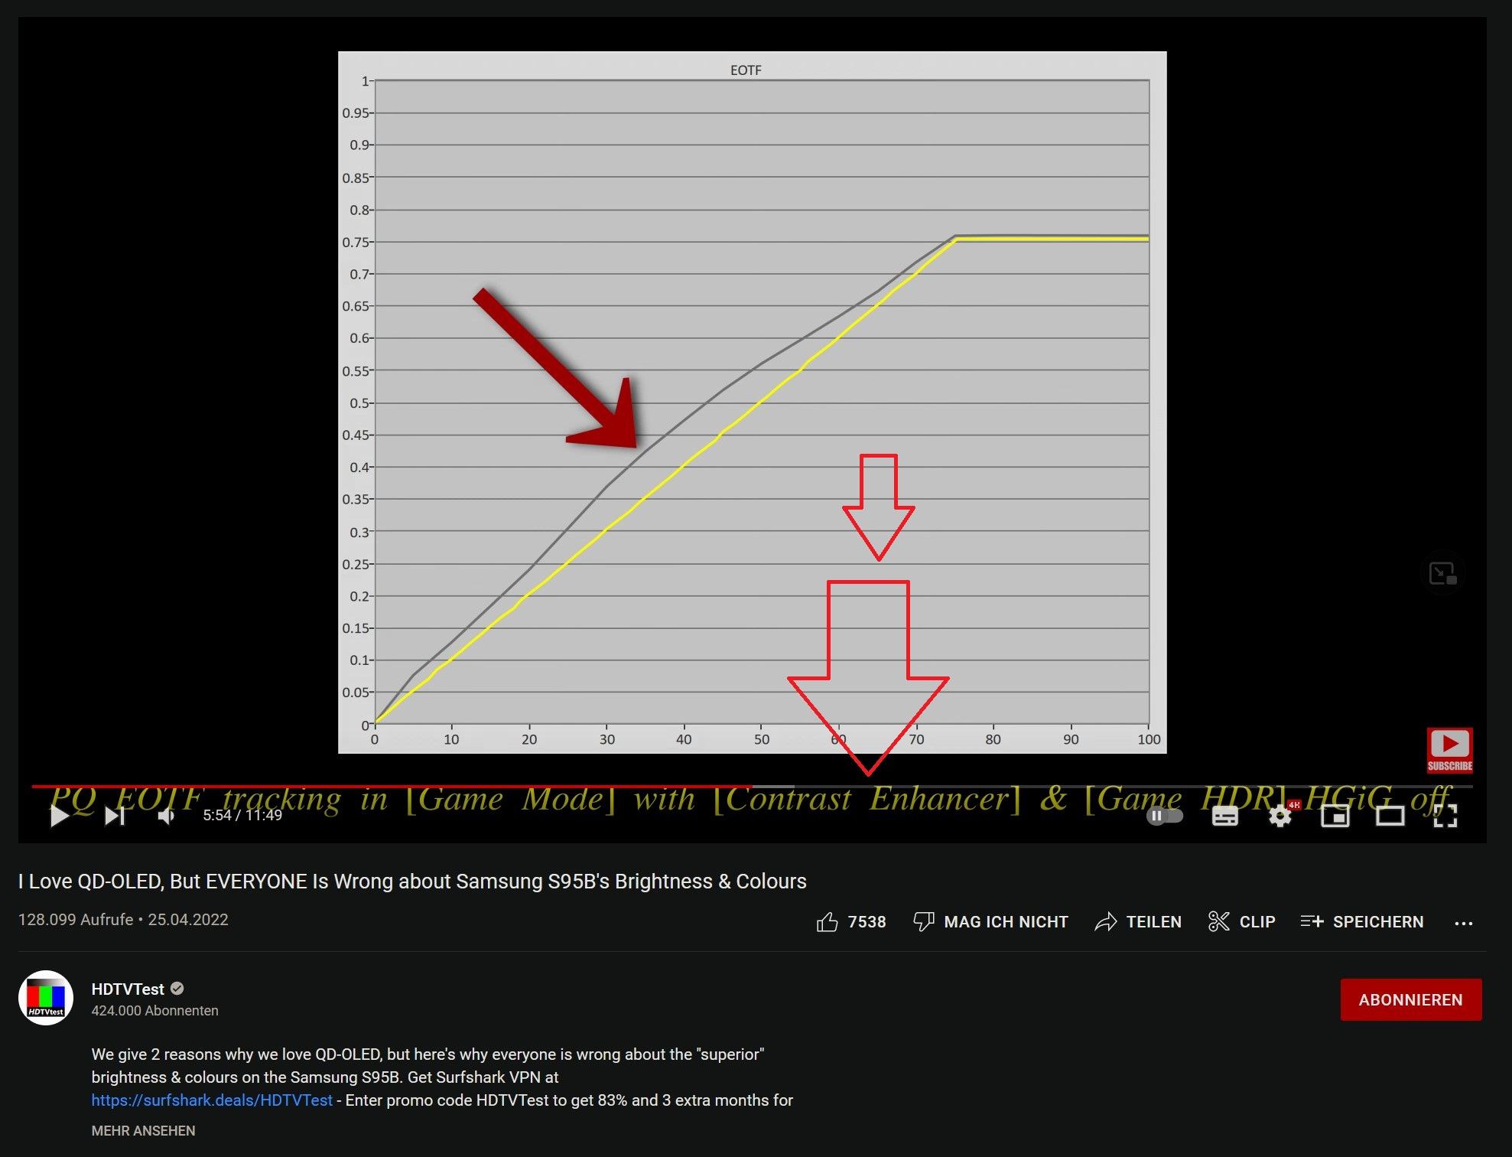Image resolution: width=1512 pixels, height=1157 pixels.
Task: Switch to miniplayer mode
Action: [x=1335, y=816]
